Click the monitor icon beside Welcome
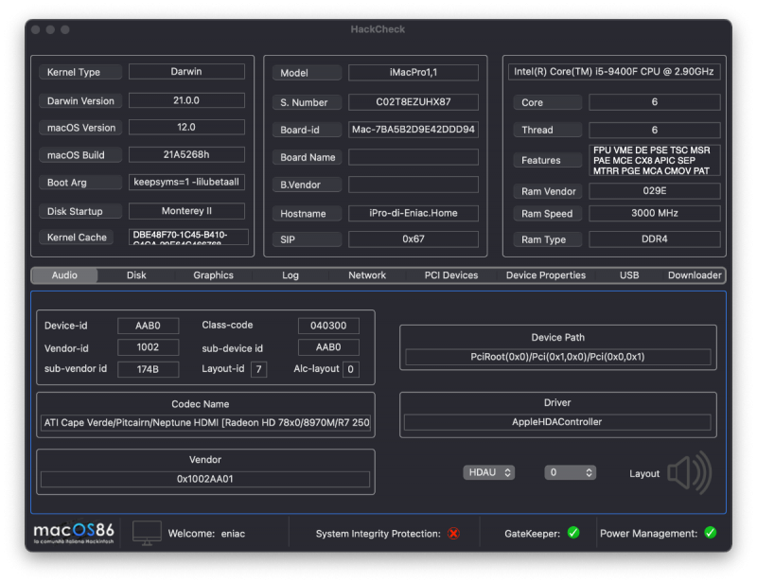This screenshot has width=757, height=583. tap(147, 533)
